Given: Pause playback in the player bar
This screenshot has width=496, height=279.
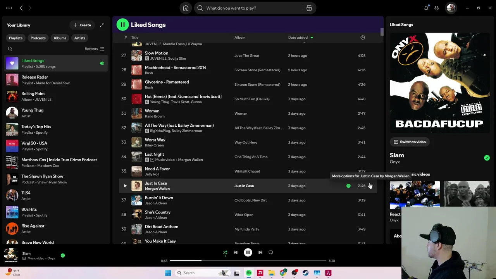Looking at the screenshot, I should (x=248, y=253).
